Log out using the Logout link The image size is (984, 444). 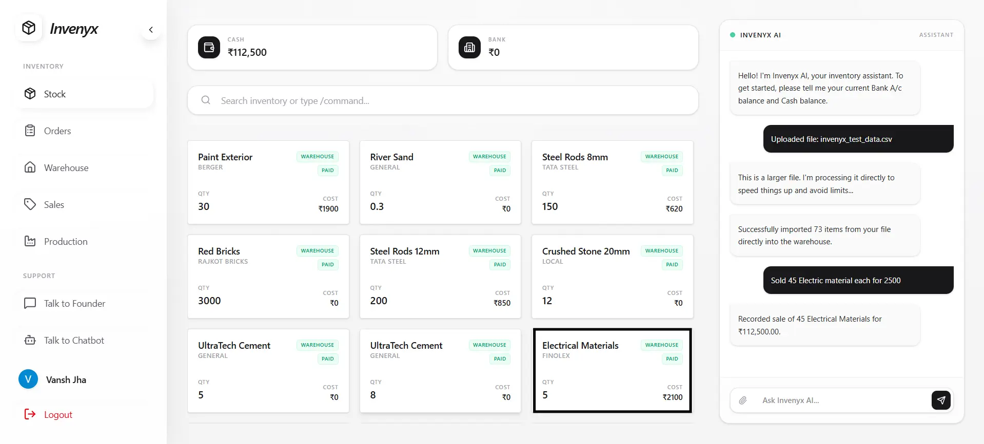(x=58, y=415)
